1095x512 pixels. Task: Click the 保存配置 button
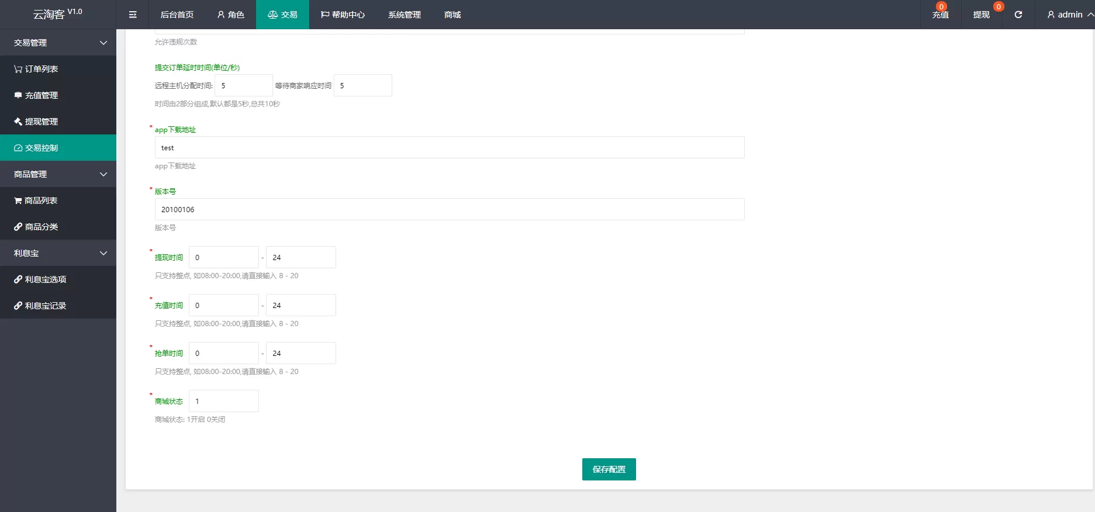[609, 469]
